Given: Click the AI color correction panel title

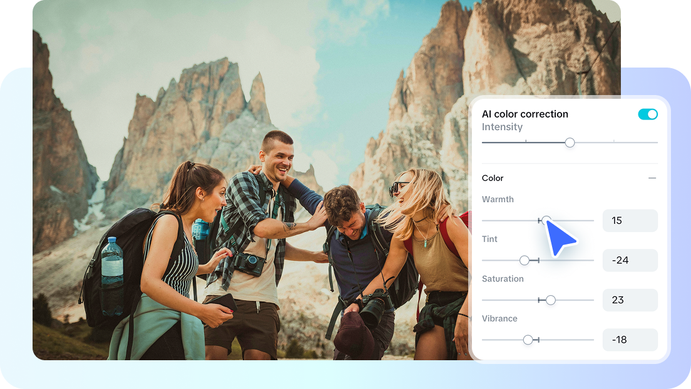Looking at the screenshot, I should coord(525,114).
